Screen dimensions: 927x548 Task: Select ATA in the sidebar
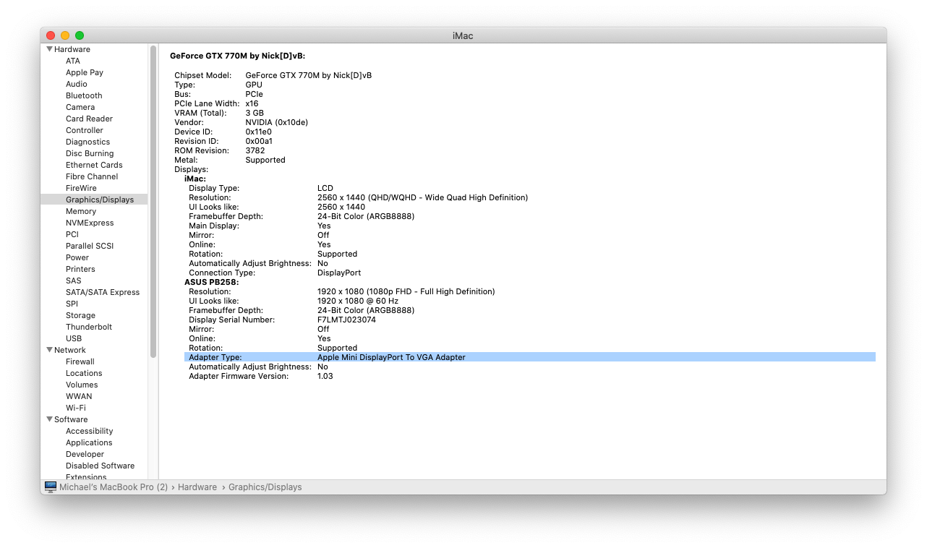[x=73, y=61]
